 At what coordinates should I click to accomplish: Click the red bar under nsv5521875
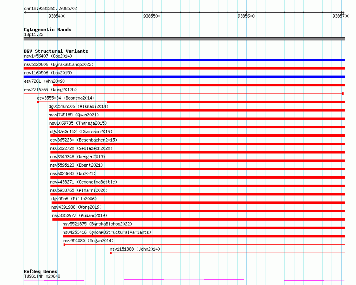tap(204, 228)
